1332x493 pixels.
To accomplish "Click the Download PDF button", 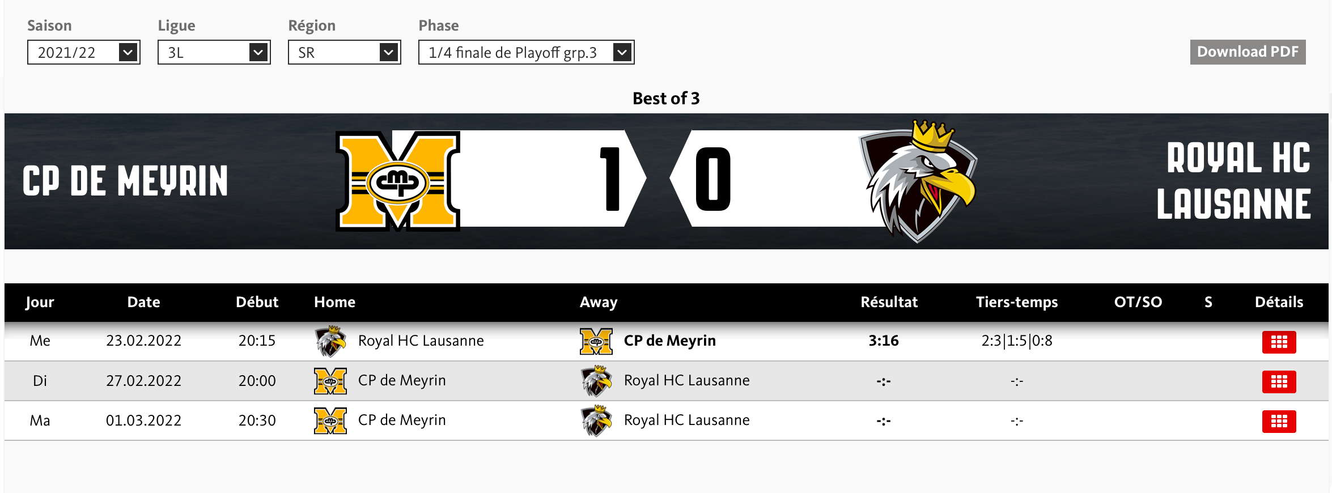I will click(x=1248, y=52).
